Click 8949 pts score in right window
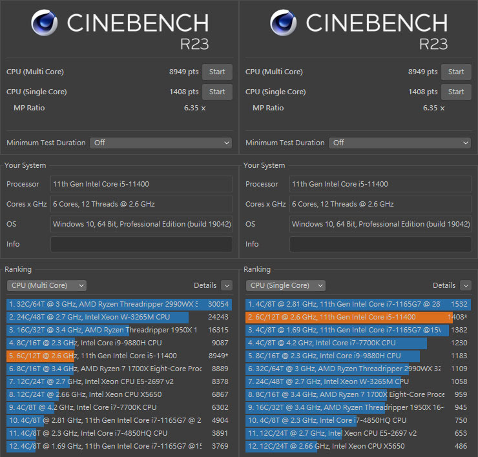Screen dimensions: 478x457 (x=423, y=72)
